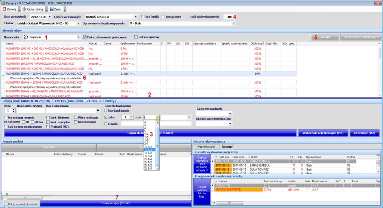Increase the cyfrą dosage count spinner

pos(131,116)
